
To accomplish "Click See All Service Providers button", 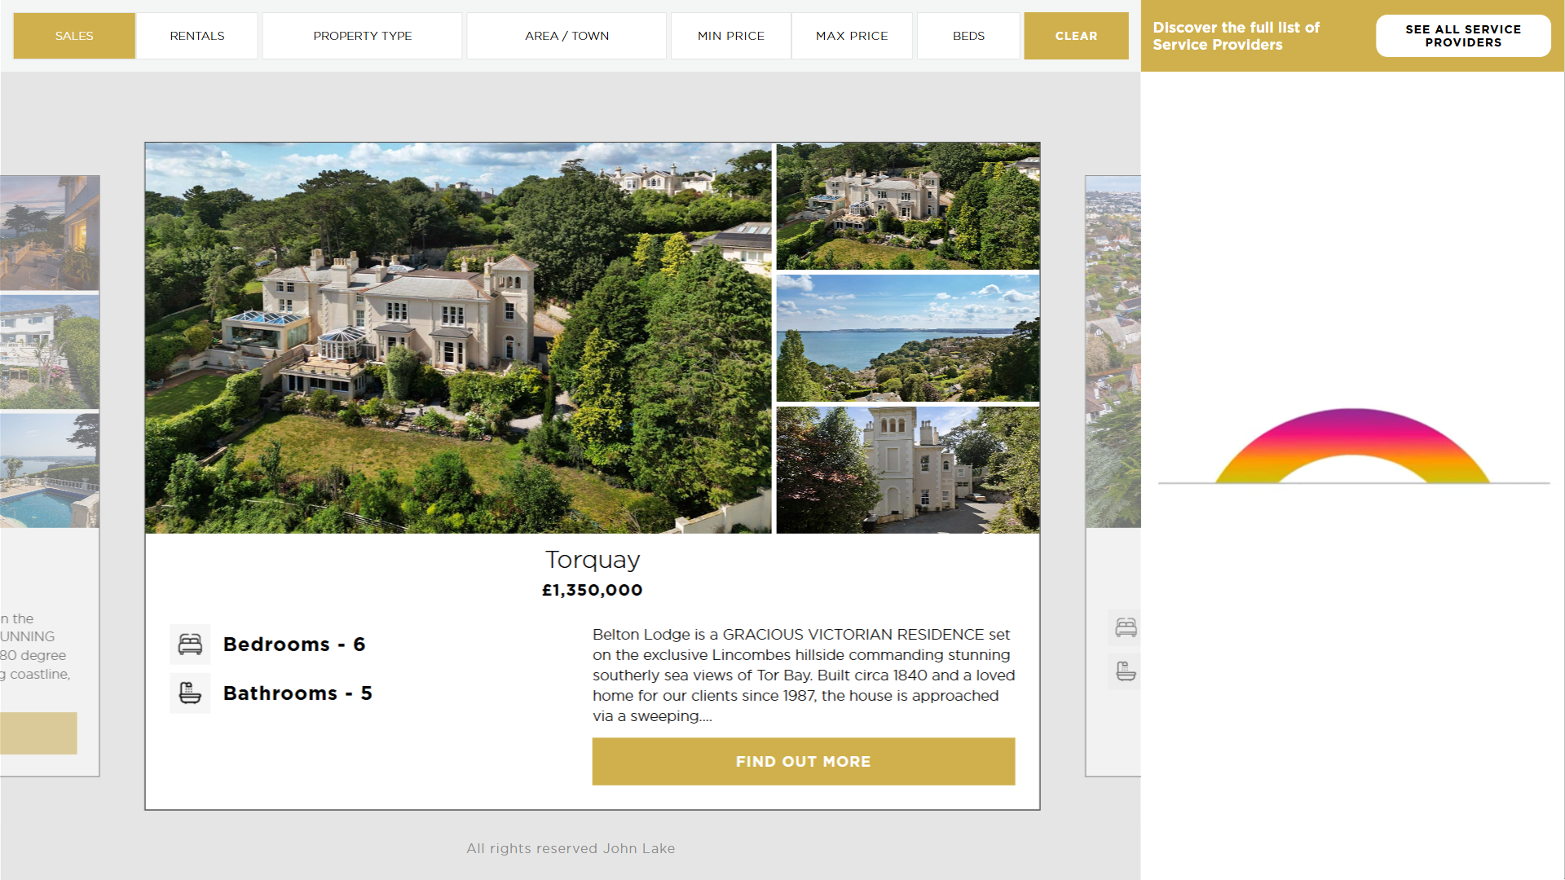I will (1463, 36).
